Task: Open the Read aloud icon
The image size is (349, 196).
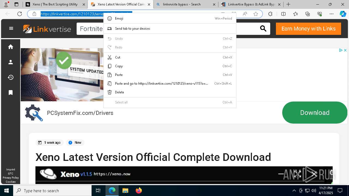Action: click(x=245, y=14)
